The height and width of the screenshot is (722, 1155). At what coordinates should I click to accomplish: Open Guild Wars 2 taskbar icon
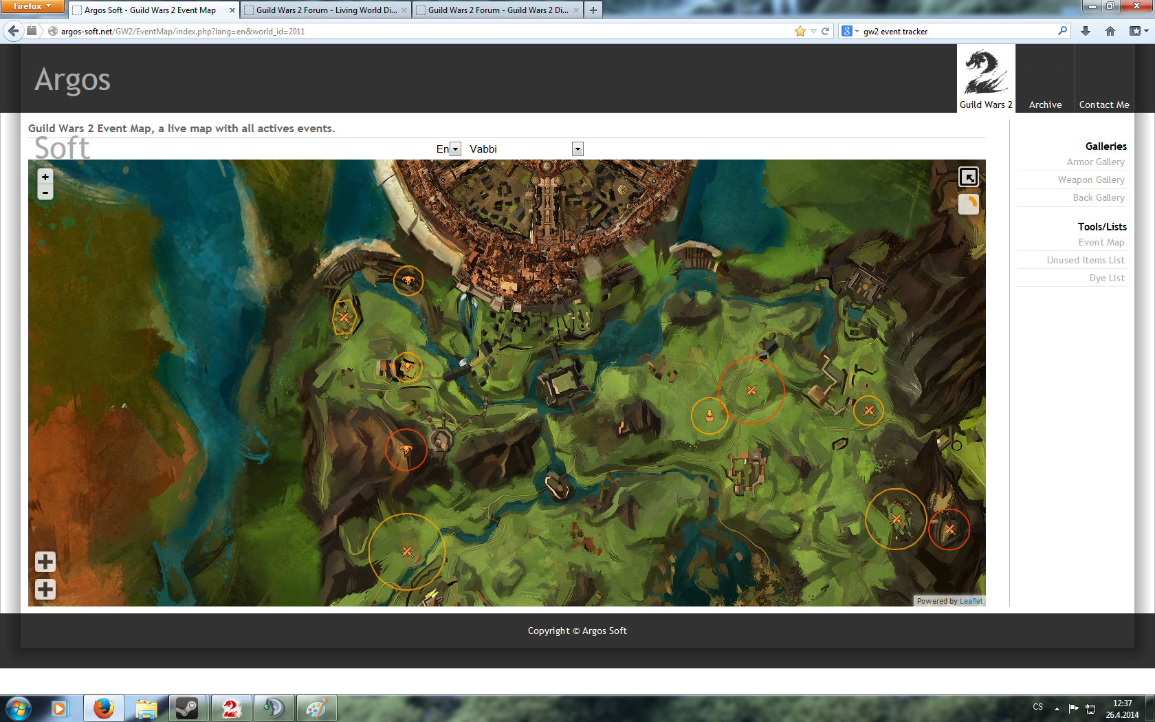(x=231, y=708)
